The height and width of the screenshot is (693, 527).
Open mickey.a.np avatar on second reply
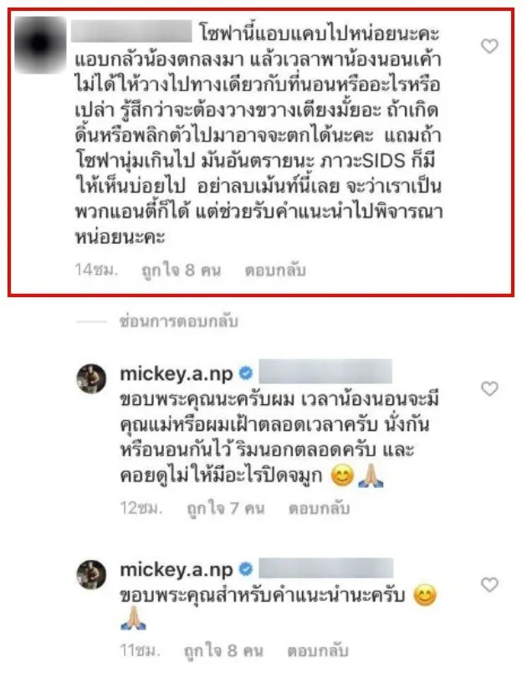coord(92,574)
